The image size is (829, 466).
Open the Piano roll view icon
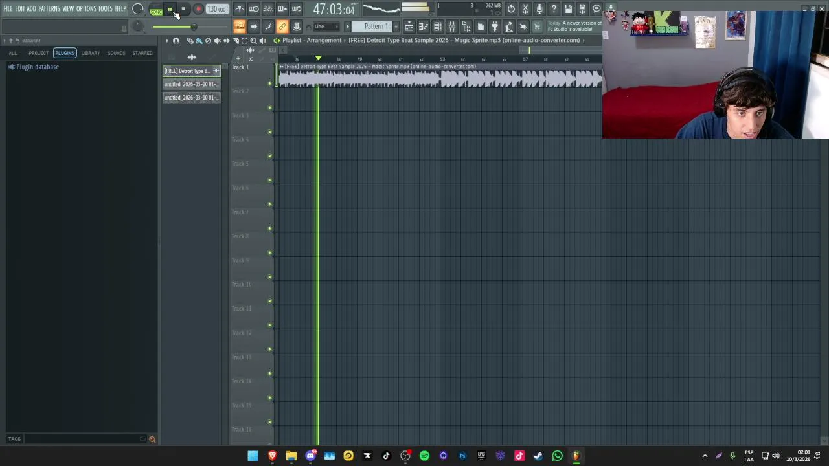coord(424,27)
